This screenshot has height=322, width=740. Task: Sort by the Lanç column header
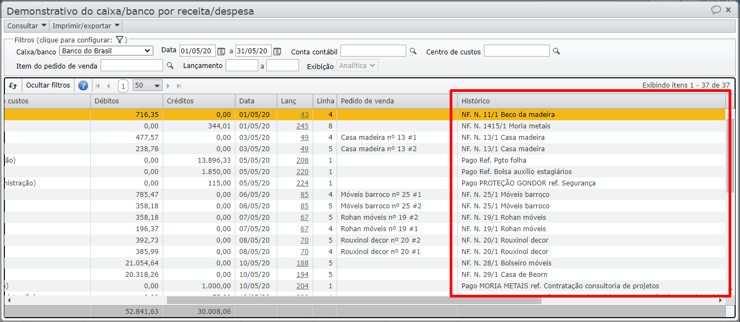pos(295,101)
